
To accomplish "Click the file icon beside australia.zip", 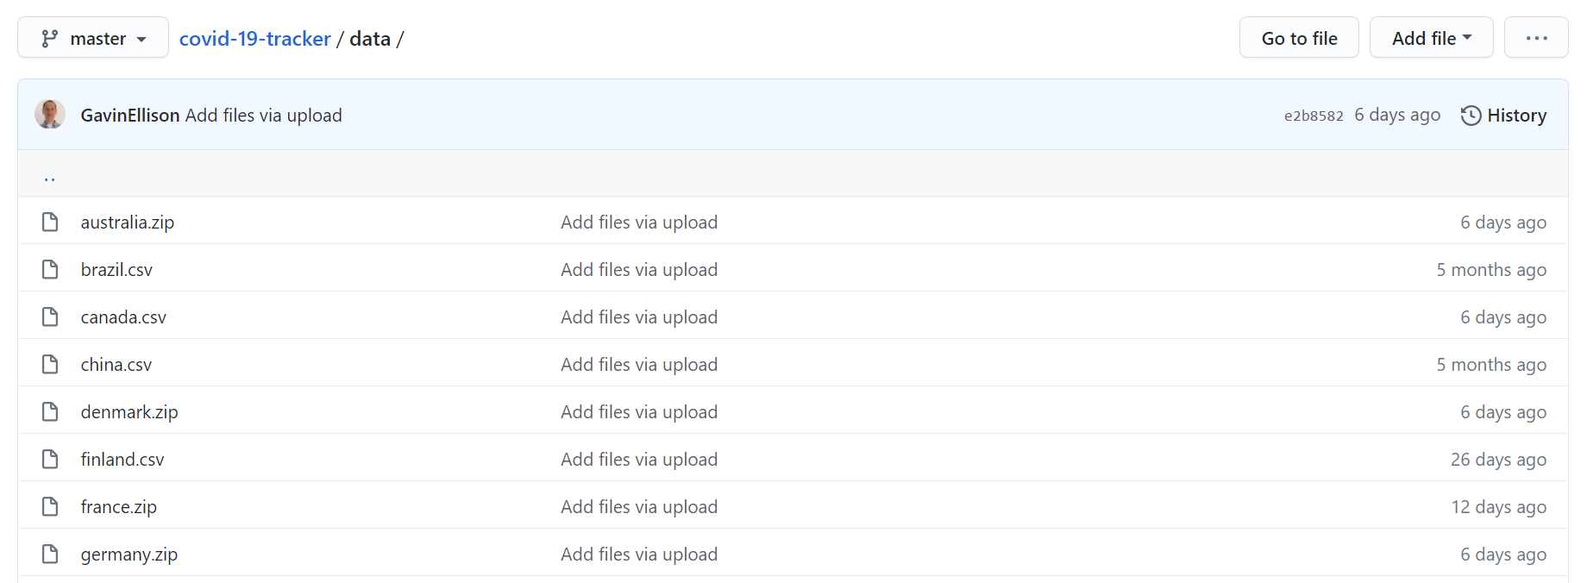I will tap(49, 222).
